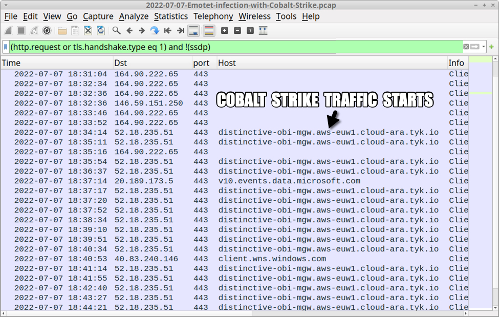Reset text to normal size
The width and height of the screenshot is (499, 317).
coord(250,31)
